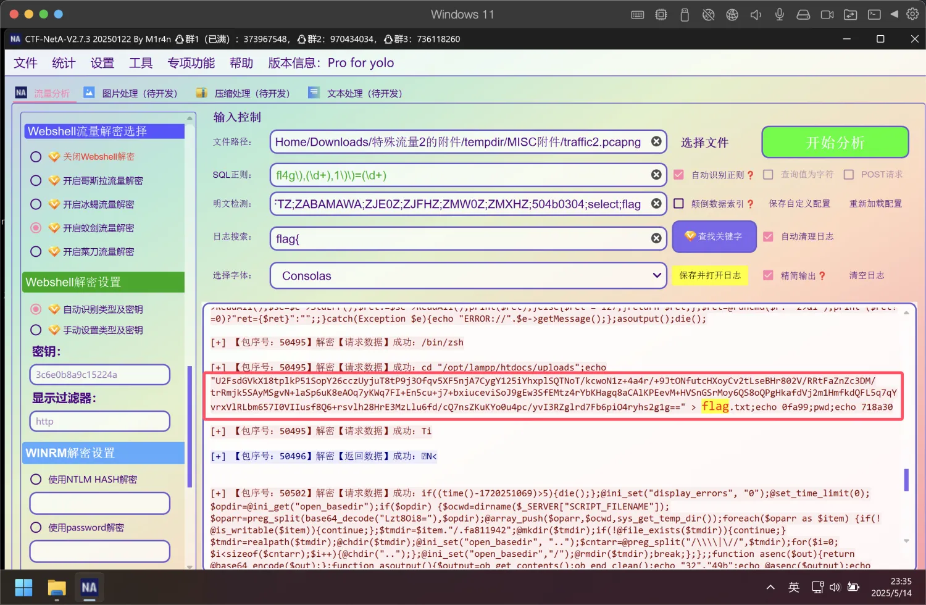Open the 专项功能 menu
926x605 pixels.
coord(191,63)
